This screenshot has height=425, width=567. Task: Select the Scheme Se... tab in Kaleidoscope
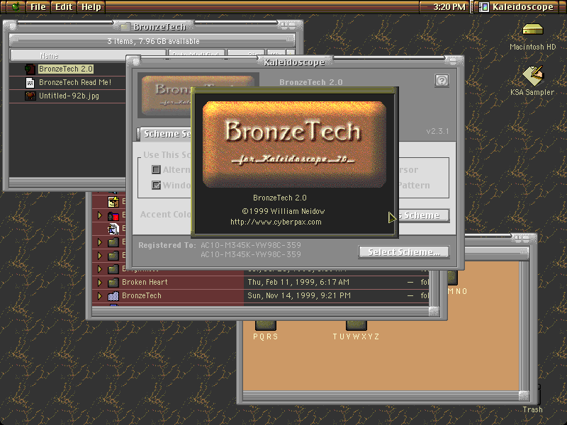pos(164,134)
